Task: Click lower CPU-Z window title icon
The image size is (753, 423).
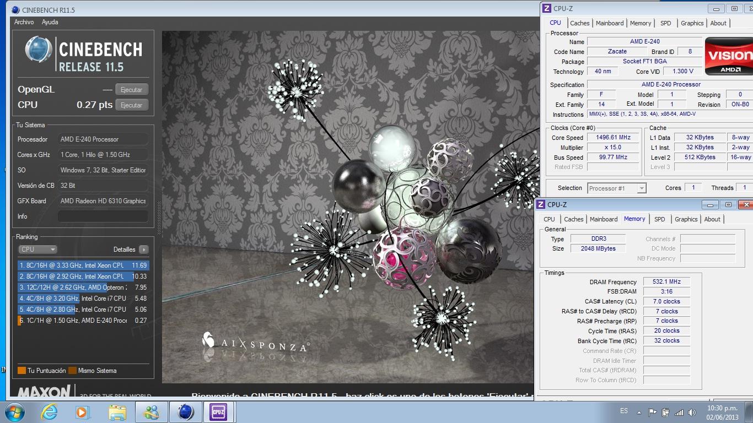Action: [x=541, y=204]
